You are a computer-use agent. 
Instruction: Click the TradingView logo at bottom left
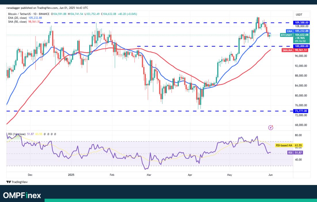(x=17, y=182)
